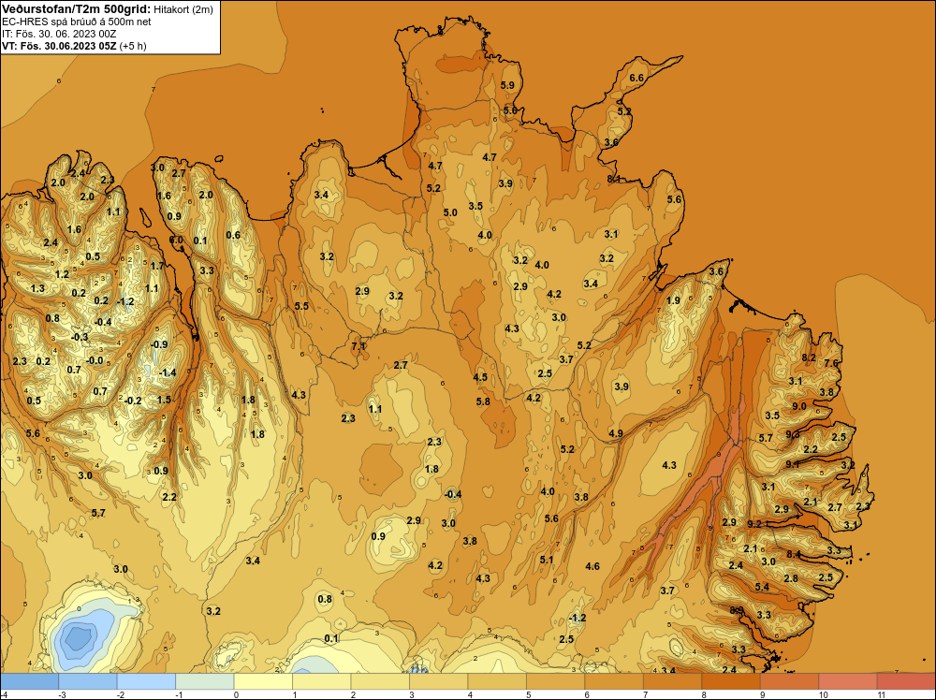Click the -0.0 temperature value

coord(95,360)
